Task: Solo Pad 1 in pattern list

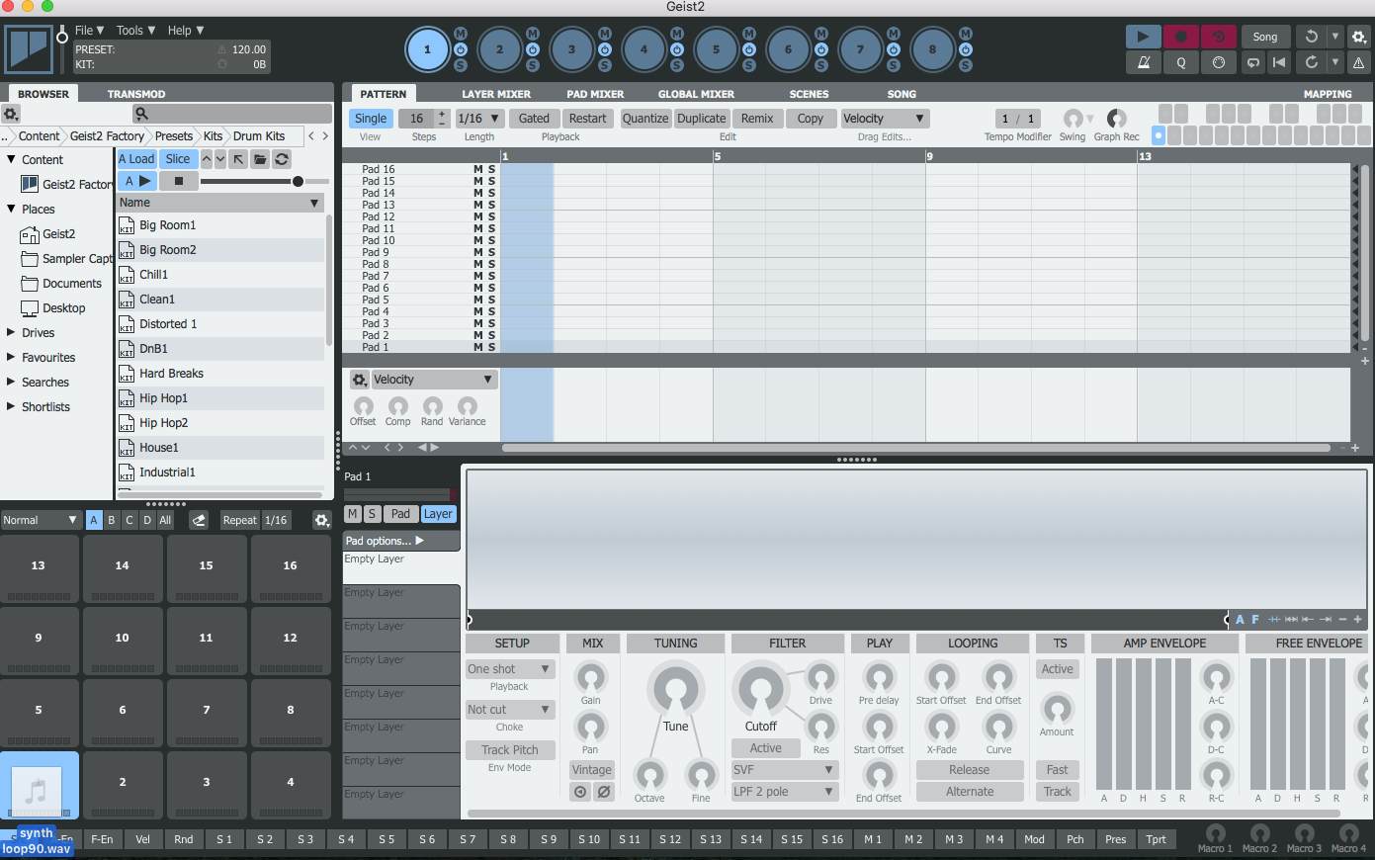Action: tap(491, 347)
